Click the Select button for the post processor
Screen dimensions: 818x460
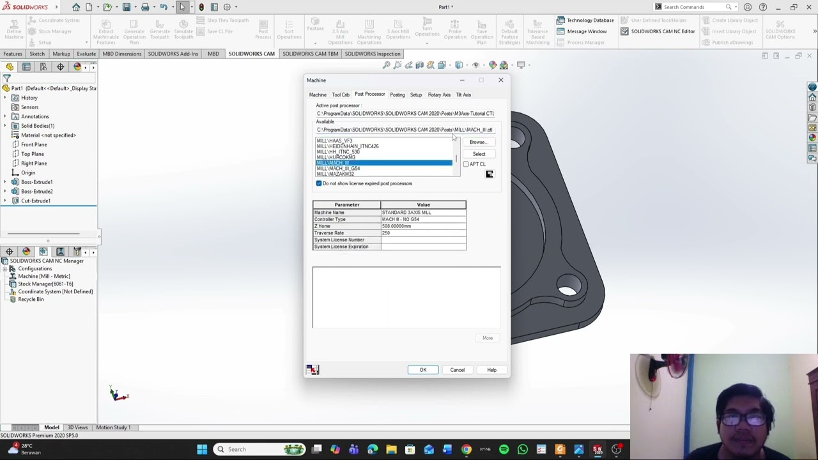coord(479,154)
